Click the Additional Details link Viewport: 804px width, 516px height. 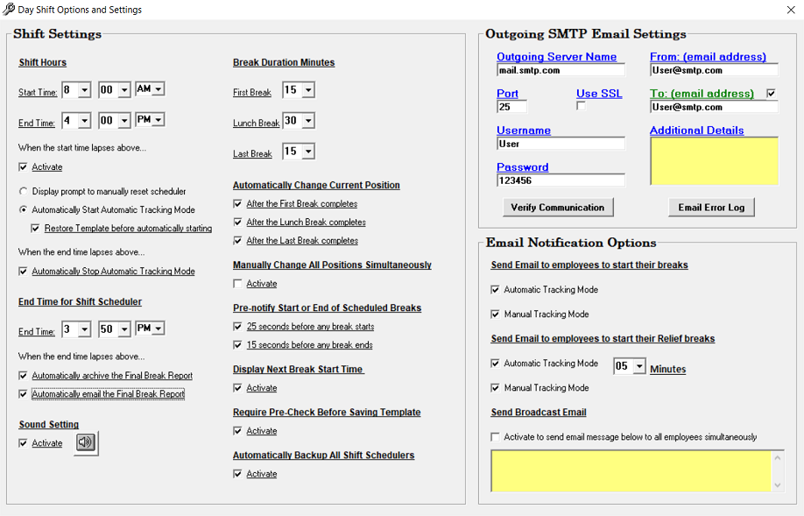[x=696, y=131]
